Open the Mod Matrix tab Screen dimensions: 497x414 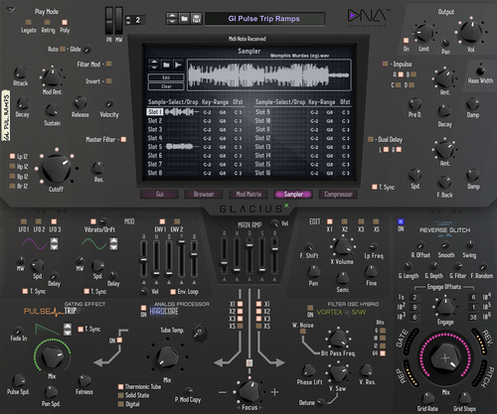(x=248, y=195)
